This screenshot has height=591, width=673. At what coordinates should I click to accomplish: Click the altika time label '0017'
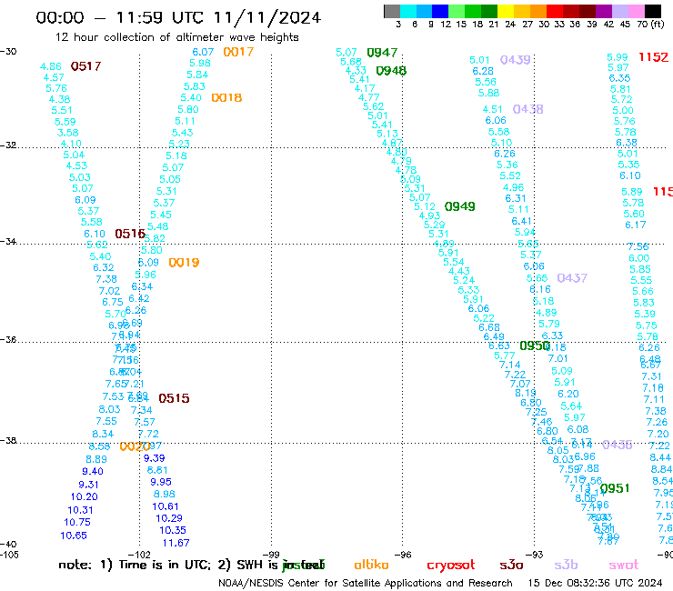click(238, 52)
